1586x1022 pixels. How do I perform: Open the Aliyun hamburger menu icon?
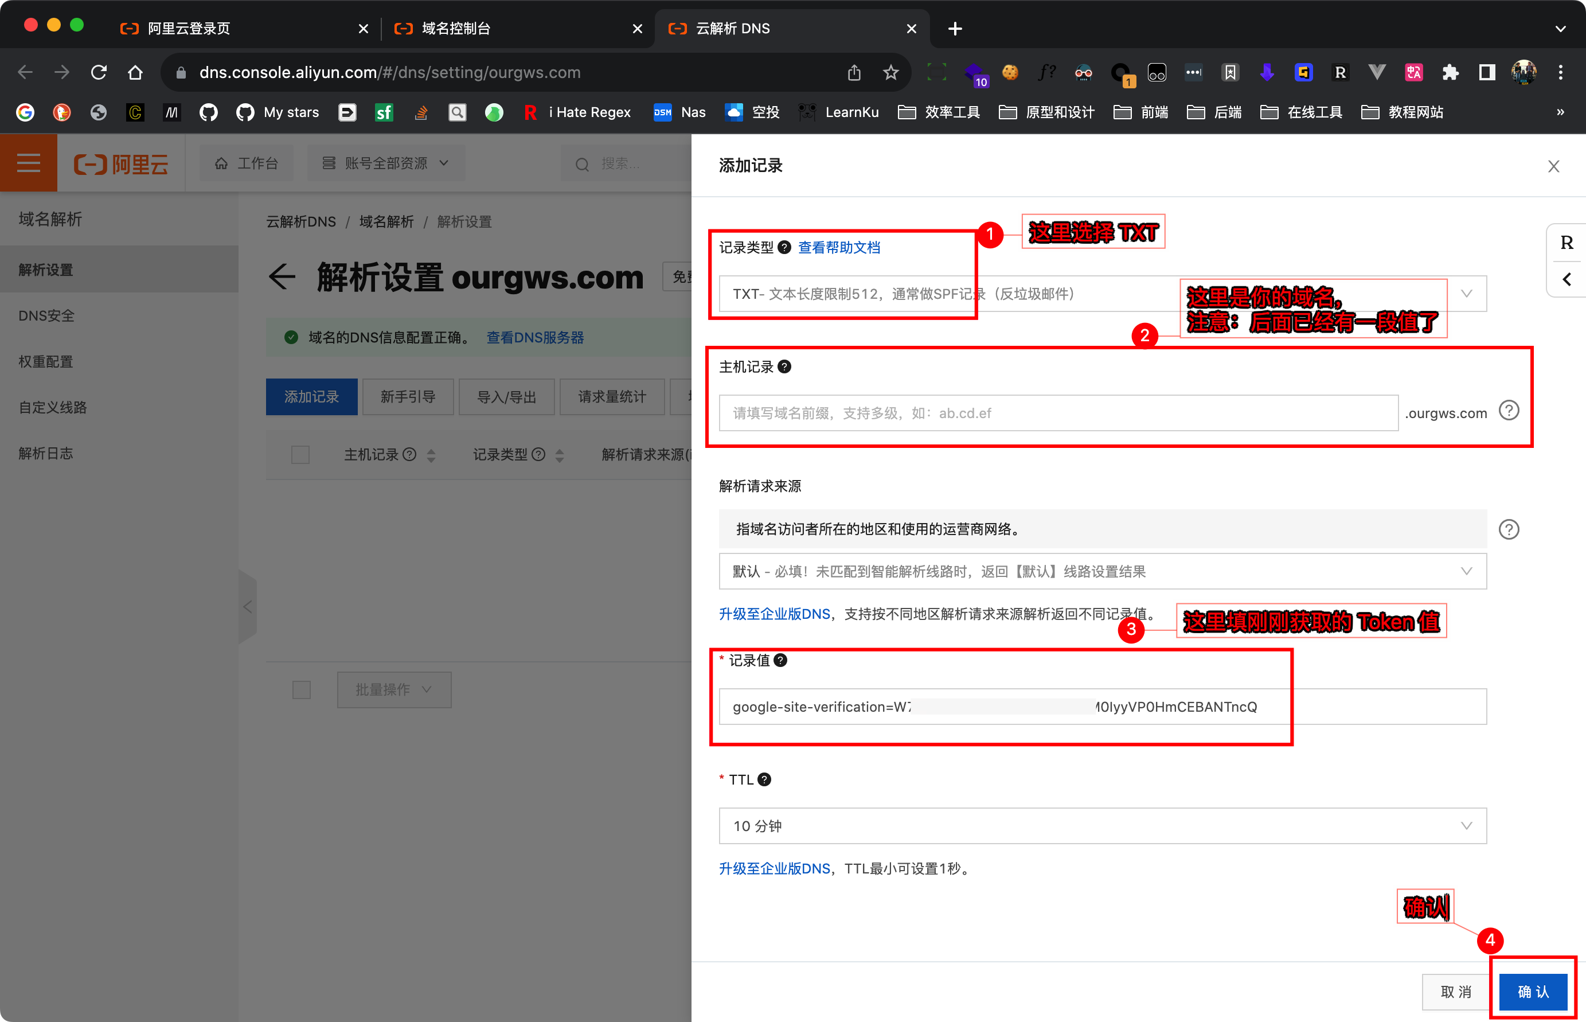29,163
